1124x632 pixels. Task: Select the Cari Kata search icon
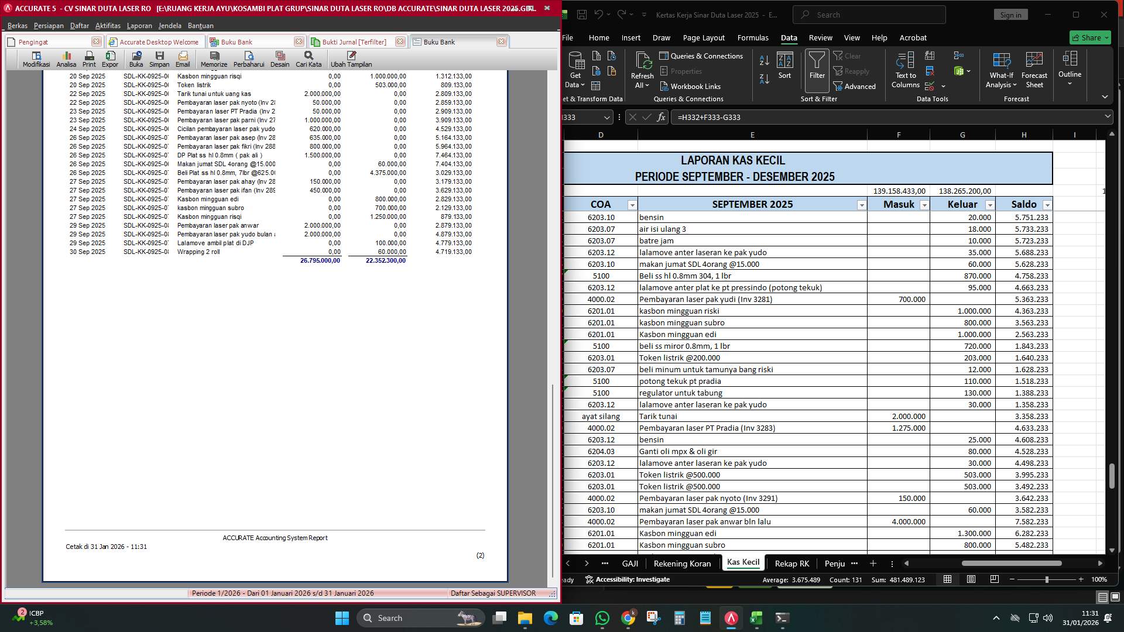tap(309, 59)
